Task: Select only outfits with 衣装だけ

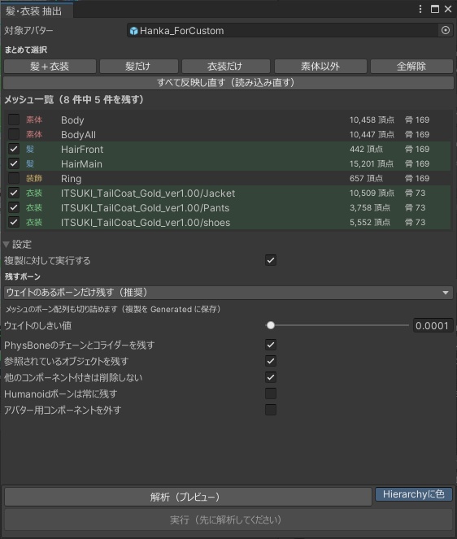Action: pyautogui.click(x=225, y=66)
